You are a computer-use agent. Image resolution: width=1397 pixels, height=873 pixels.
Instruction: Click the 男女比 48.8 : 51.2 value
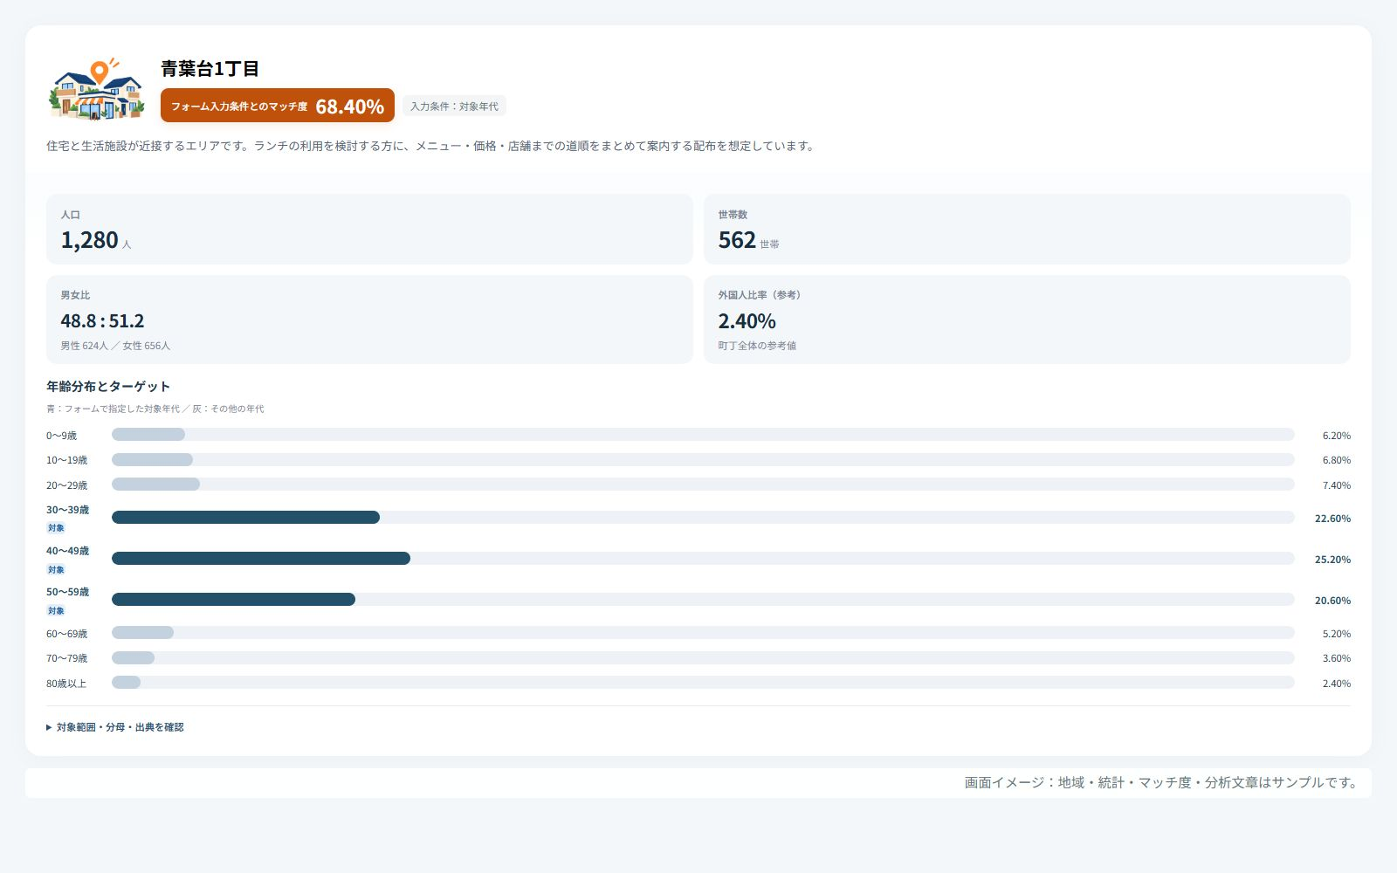coord(102,321)
